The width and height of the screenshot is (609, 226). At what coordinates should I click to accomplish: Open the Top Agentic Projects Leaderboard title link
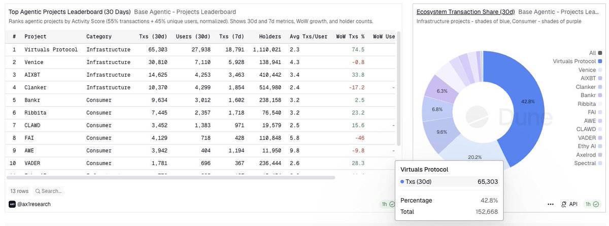pos(70,12)
